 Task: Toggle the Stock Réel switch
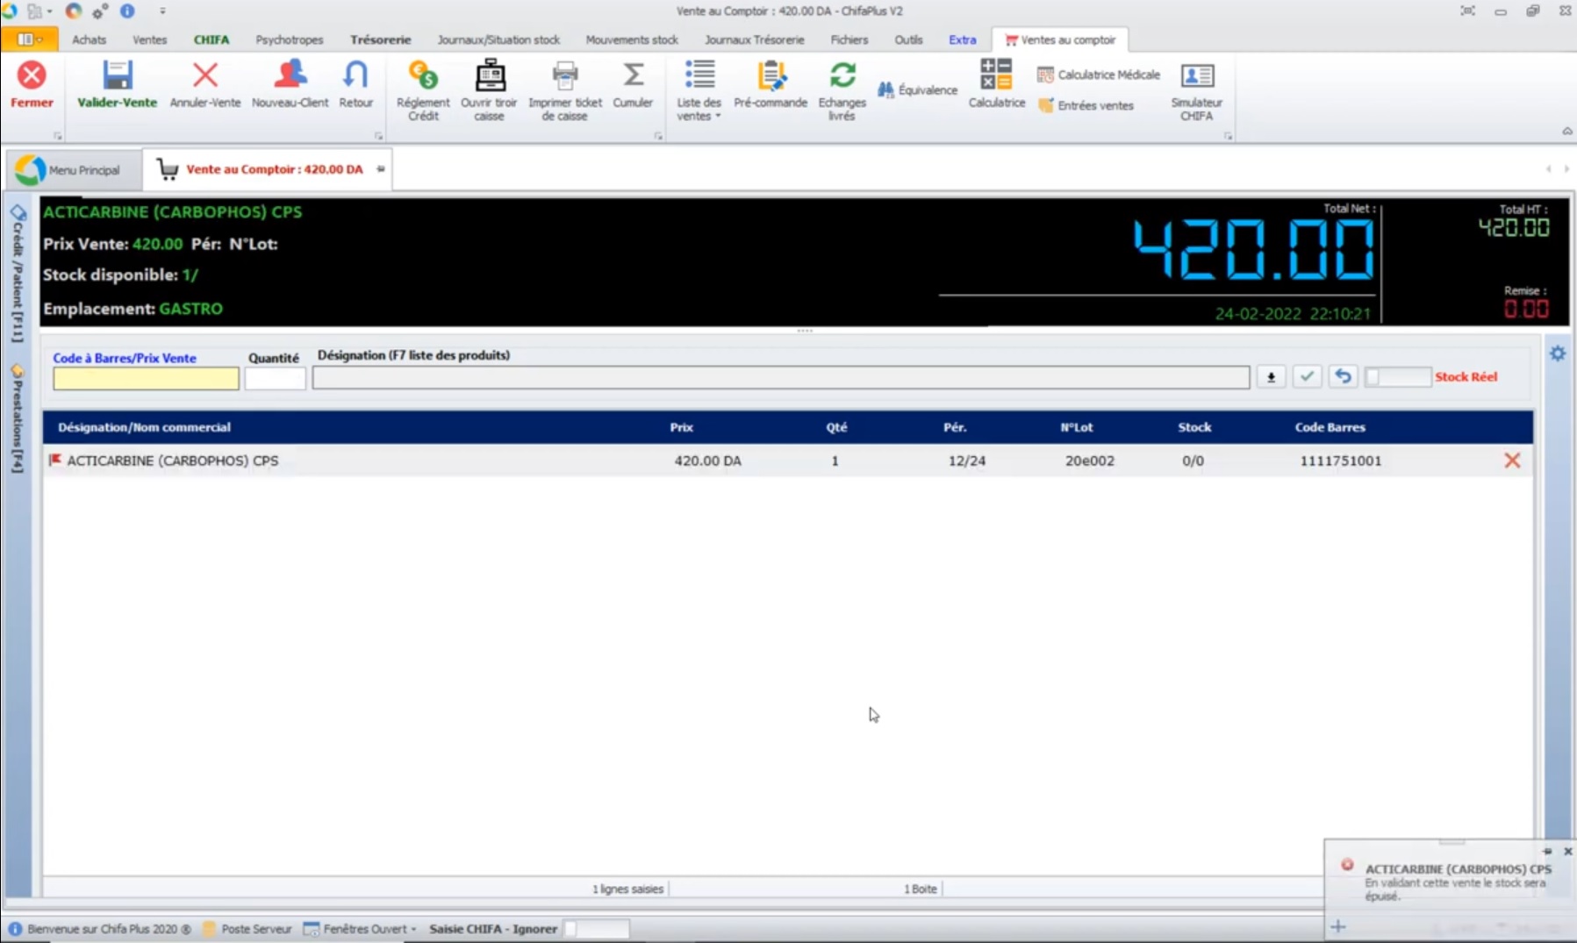pyautogui.click(x=1396, y=377)
